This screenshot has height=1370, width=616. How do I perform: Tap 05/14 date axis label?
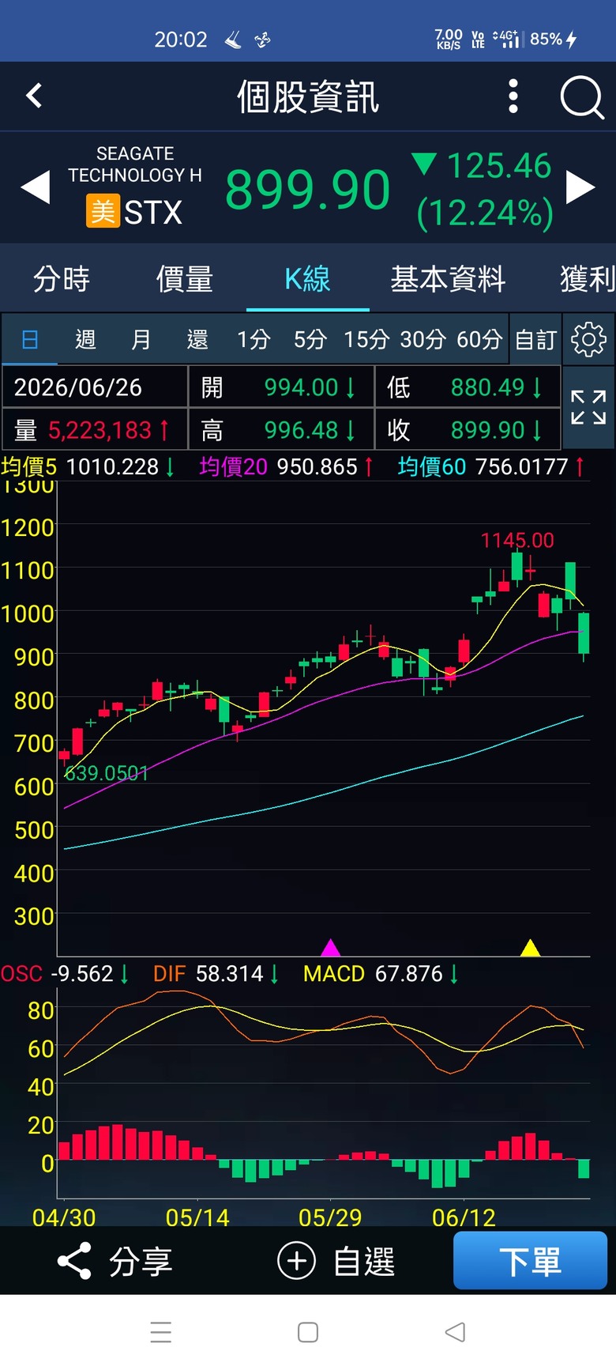coord(197,1217)
